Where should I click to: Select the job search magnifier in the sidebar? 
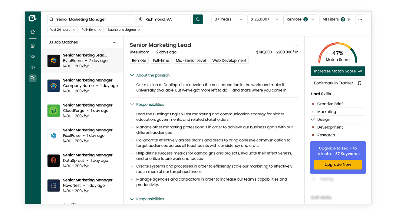point(33,78)
